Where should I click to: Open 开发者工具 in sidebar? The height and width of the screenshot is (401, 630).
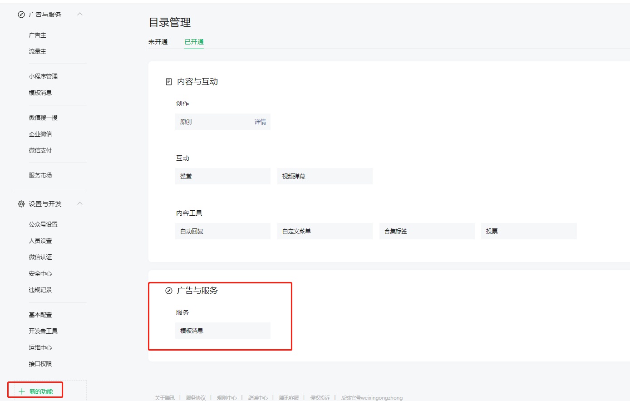[43, 331]
